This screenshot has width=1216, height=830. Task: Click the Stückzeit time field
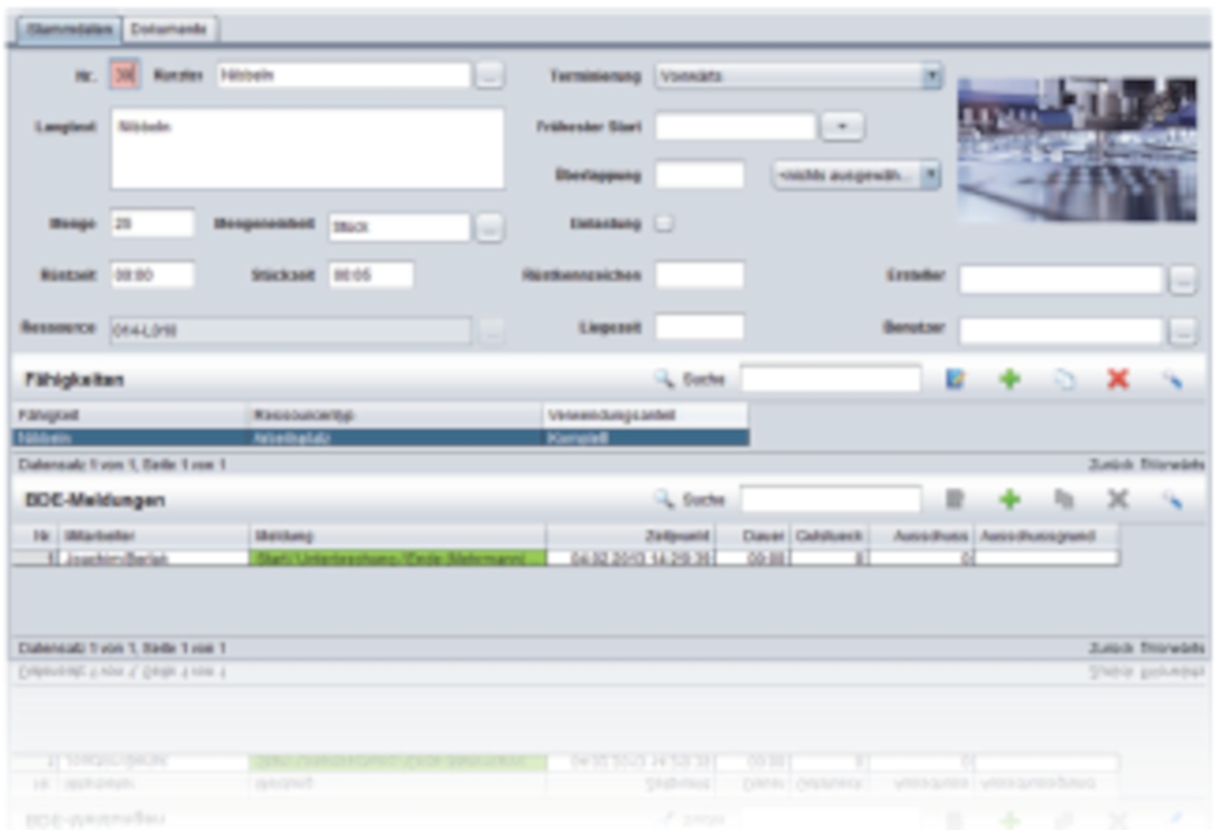pyautogui.click(x=371, y=275)
